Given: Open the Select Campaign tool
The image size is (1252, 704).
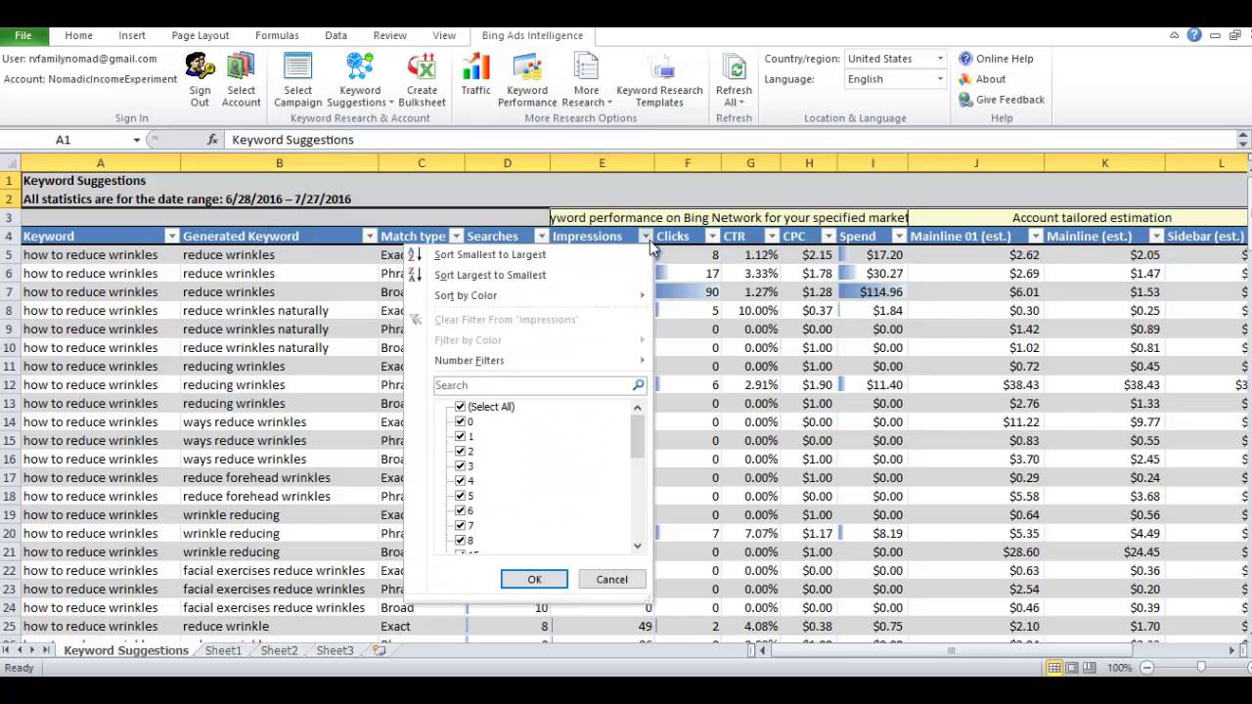Looking at the screenshot, I should click(297, 80).
